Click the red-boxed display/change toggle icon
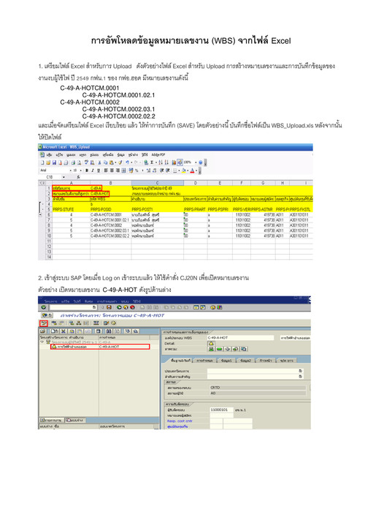Image resolution: width=365 pixels, height=518 pixels. click(x=44, y=323)
